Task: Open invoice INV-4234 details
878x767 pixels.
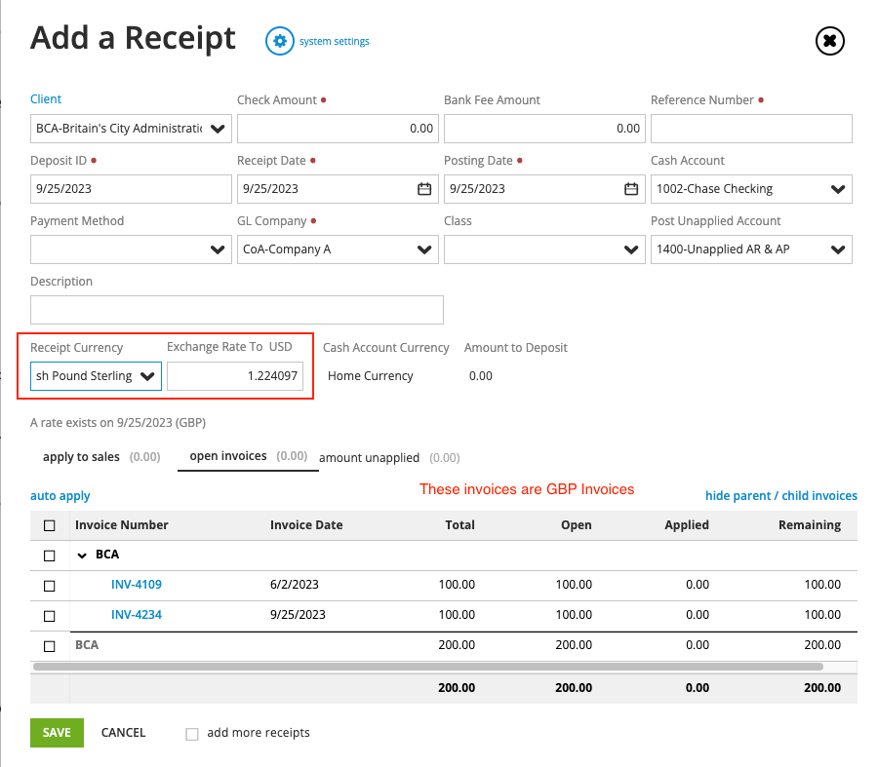Action: [x=137, y=615]
